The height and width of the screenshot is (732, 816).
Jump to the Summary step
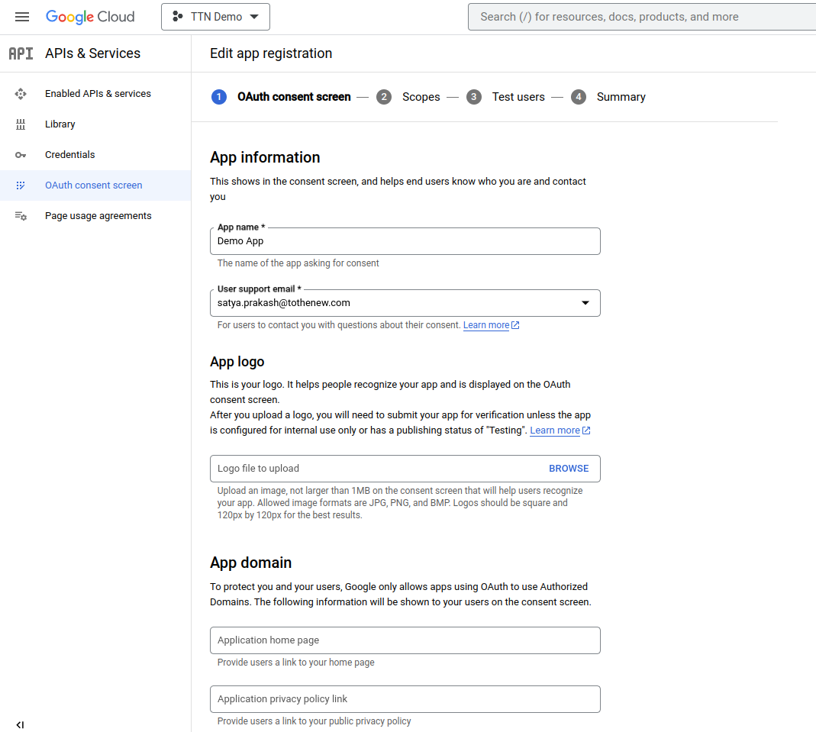tap(608, 97)
